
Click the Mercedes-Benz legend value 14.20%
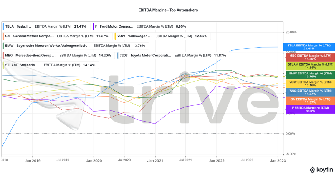click(x=105, y=56)
